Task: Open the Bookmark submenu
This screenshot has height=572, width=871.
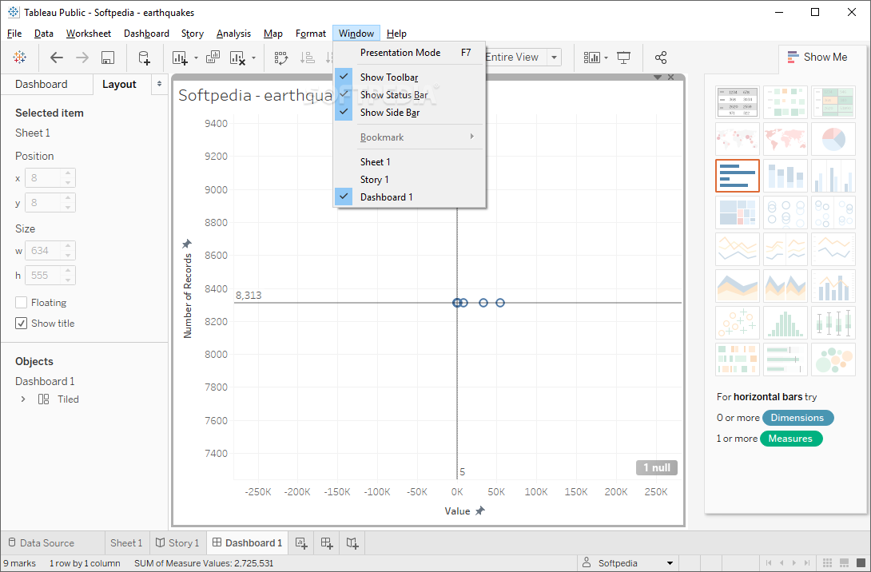Action: point(409,137)
